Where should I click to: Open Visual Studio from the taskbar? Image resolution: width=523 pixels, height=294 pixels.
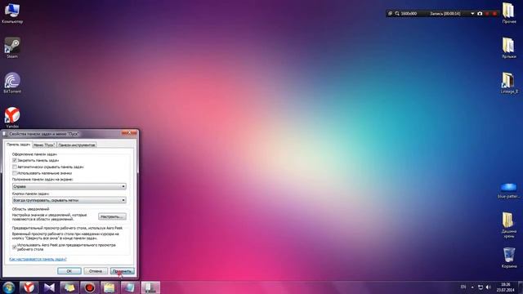tap(49, 287)
